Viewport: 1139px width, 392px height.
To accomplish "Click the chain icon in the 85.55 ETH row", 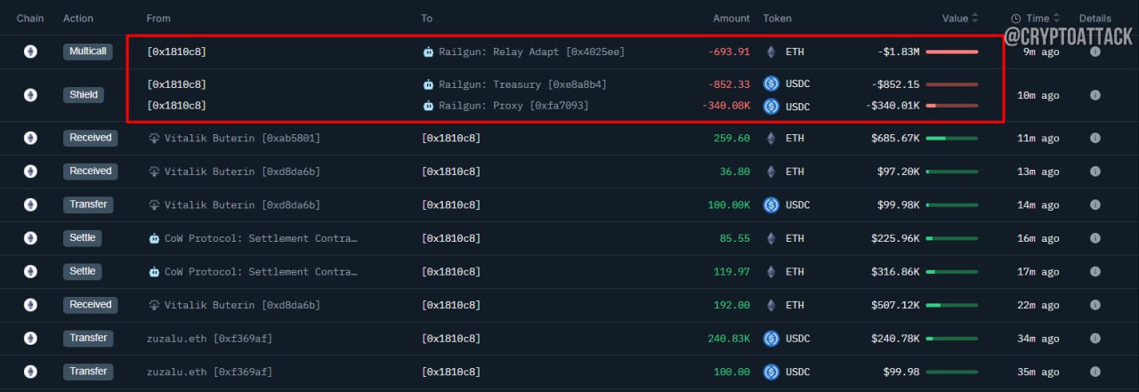I will (x=30, y=238).
